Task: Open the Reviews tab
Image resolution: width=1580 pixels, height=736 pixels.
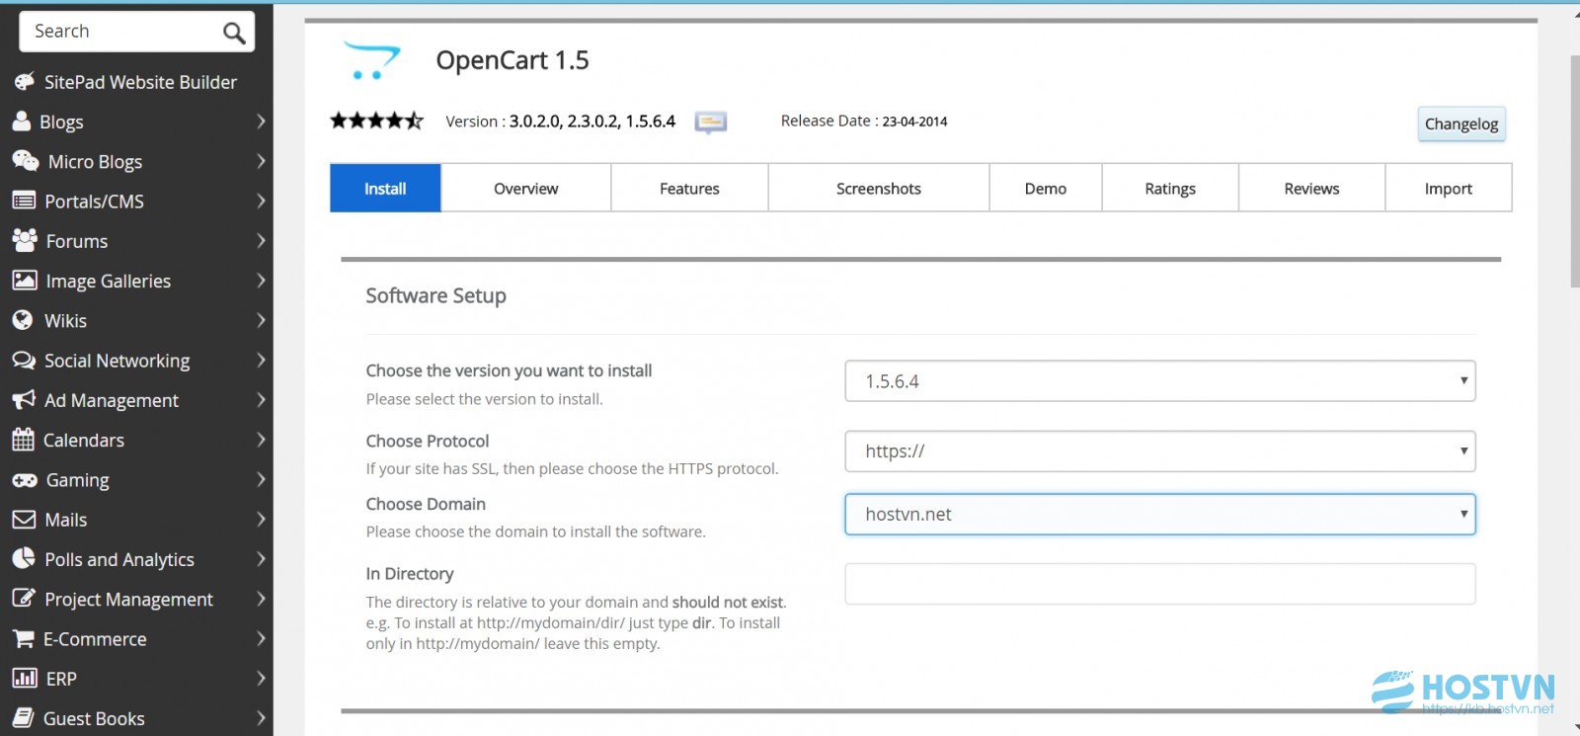Action: click(1311, 188)
